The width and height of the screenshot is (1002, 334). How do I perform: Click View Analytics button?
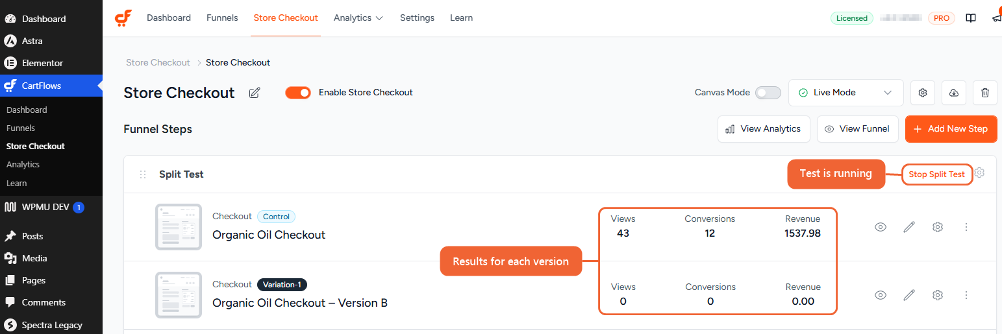[764, 129]
